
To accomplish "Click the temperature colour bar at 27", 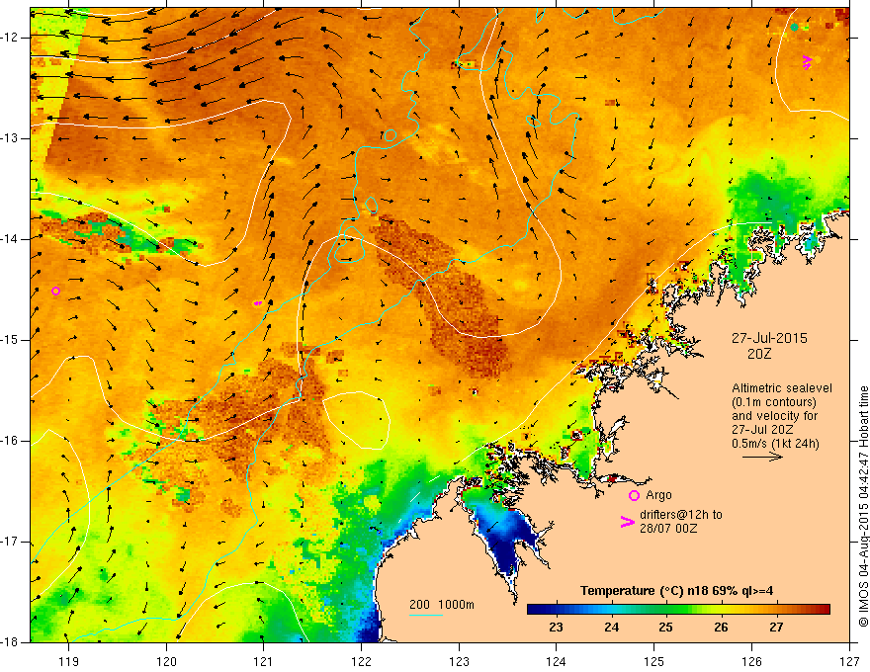I will (776, 610).
